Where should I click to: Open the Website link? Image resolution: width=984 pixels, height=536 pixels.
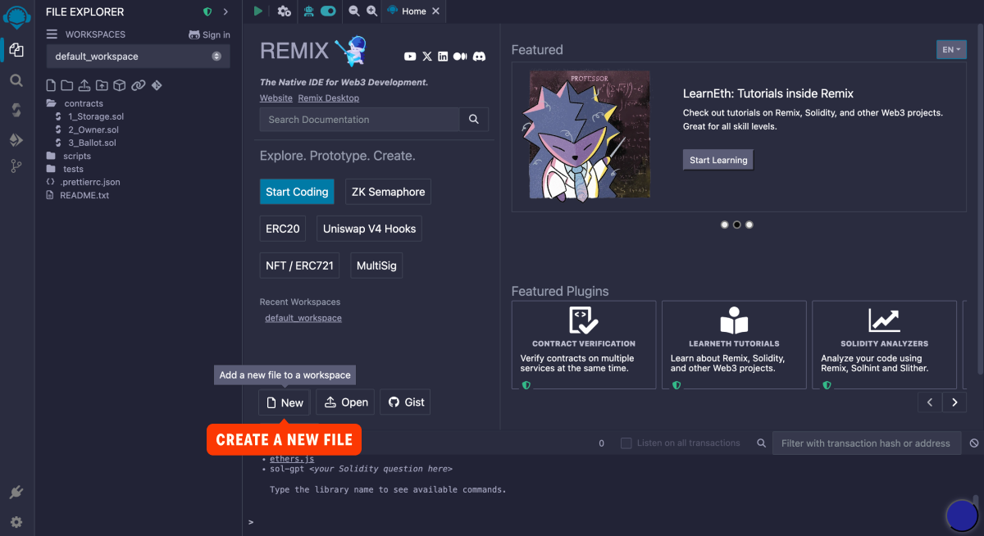pyautogui.click(x=276, y=98)
